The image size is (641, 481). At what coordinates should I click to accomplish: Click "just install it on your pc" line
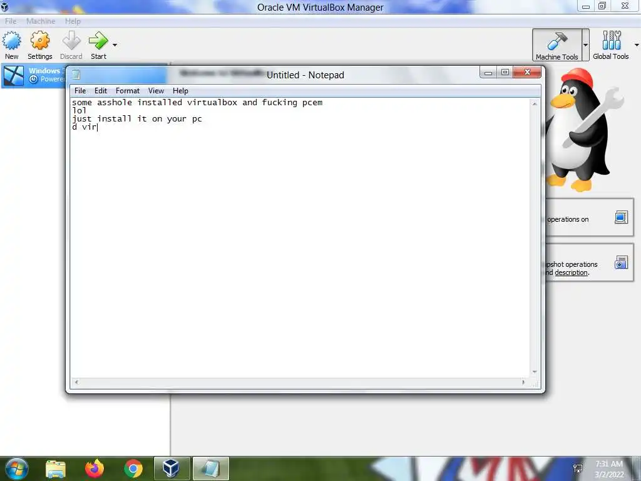click(137, 119)
